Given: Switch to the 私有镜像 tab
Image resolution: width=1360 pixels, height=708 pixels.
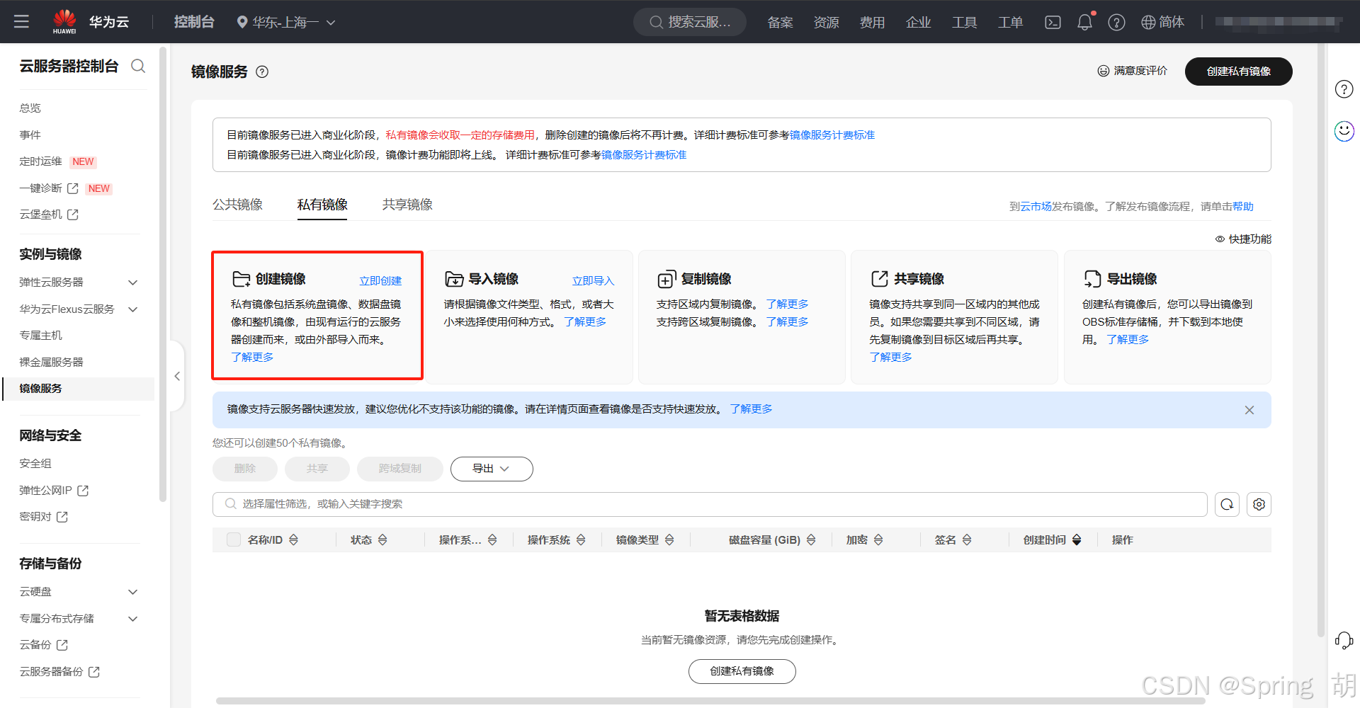Looking at the screenshot, I should (322, 205).
